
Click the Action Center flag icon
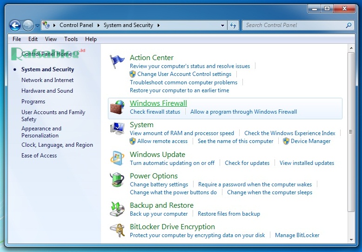(x=117, y=61)
